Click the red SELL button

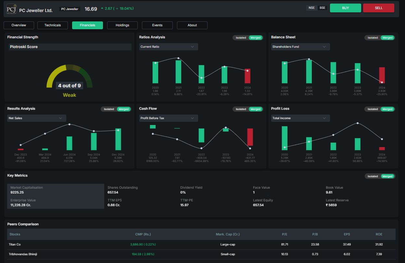pos(379,8)
